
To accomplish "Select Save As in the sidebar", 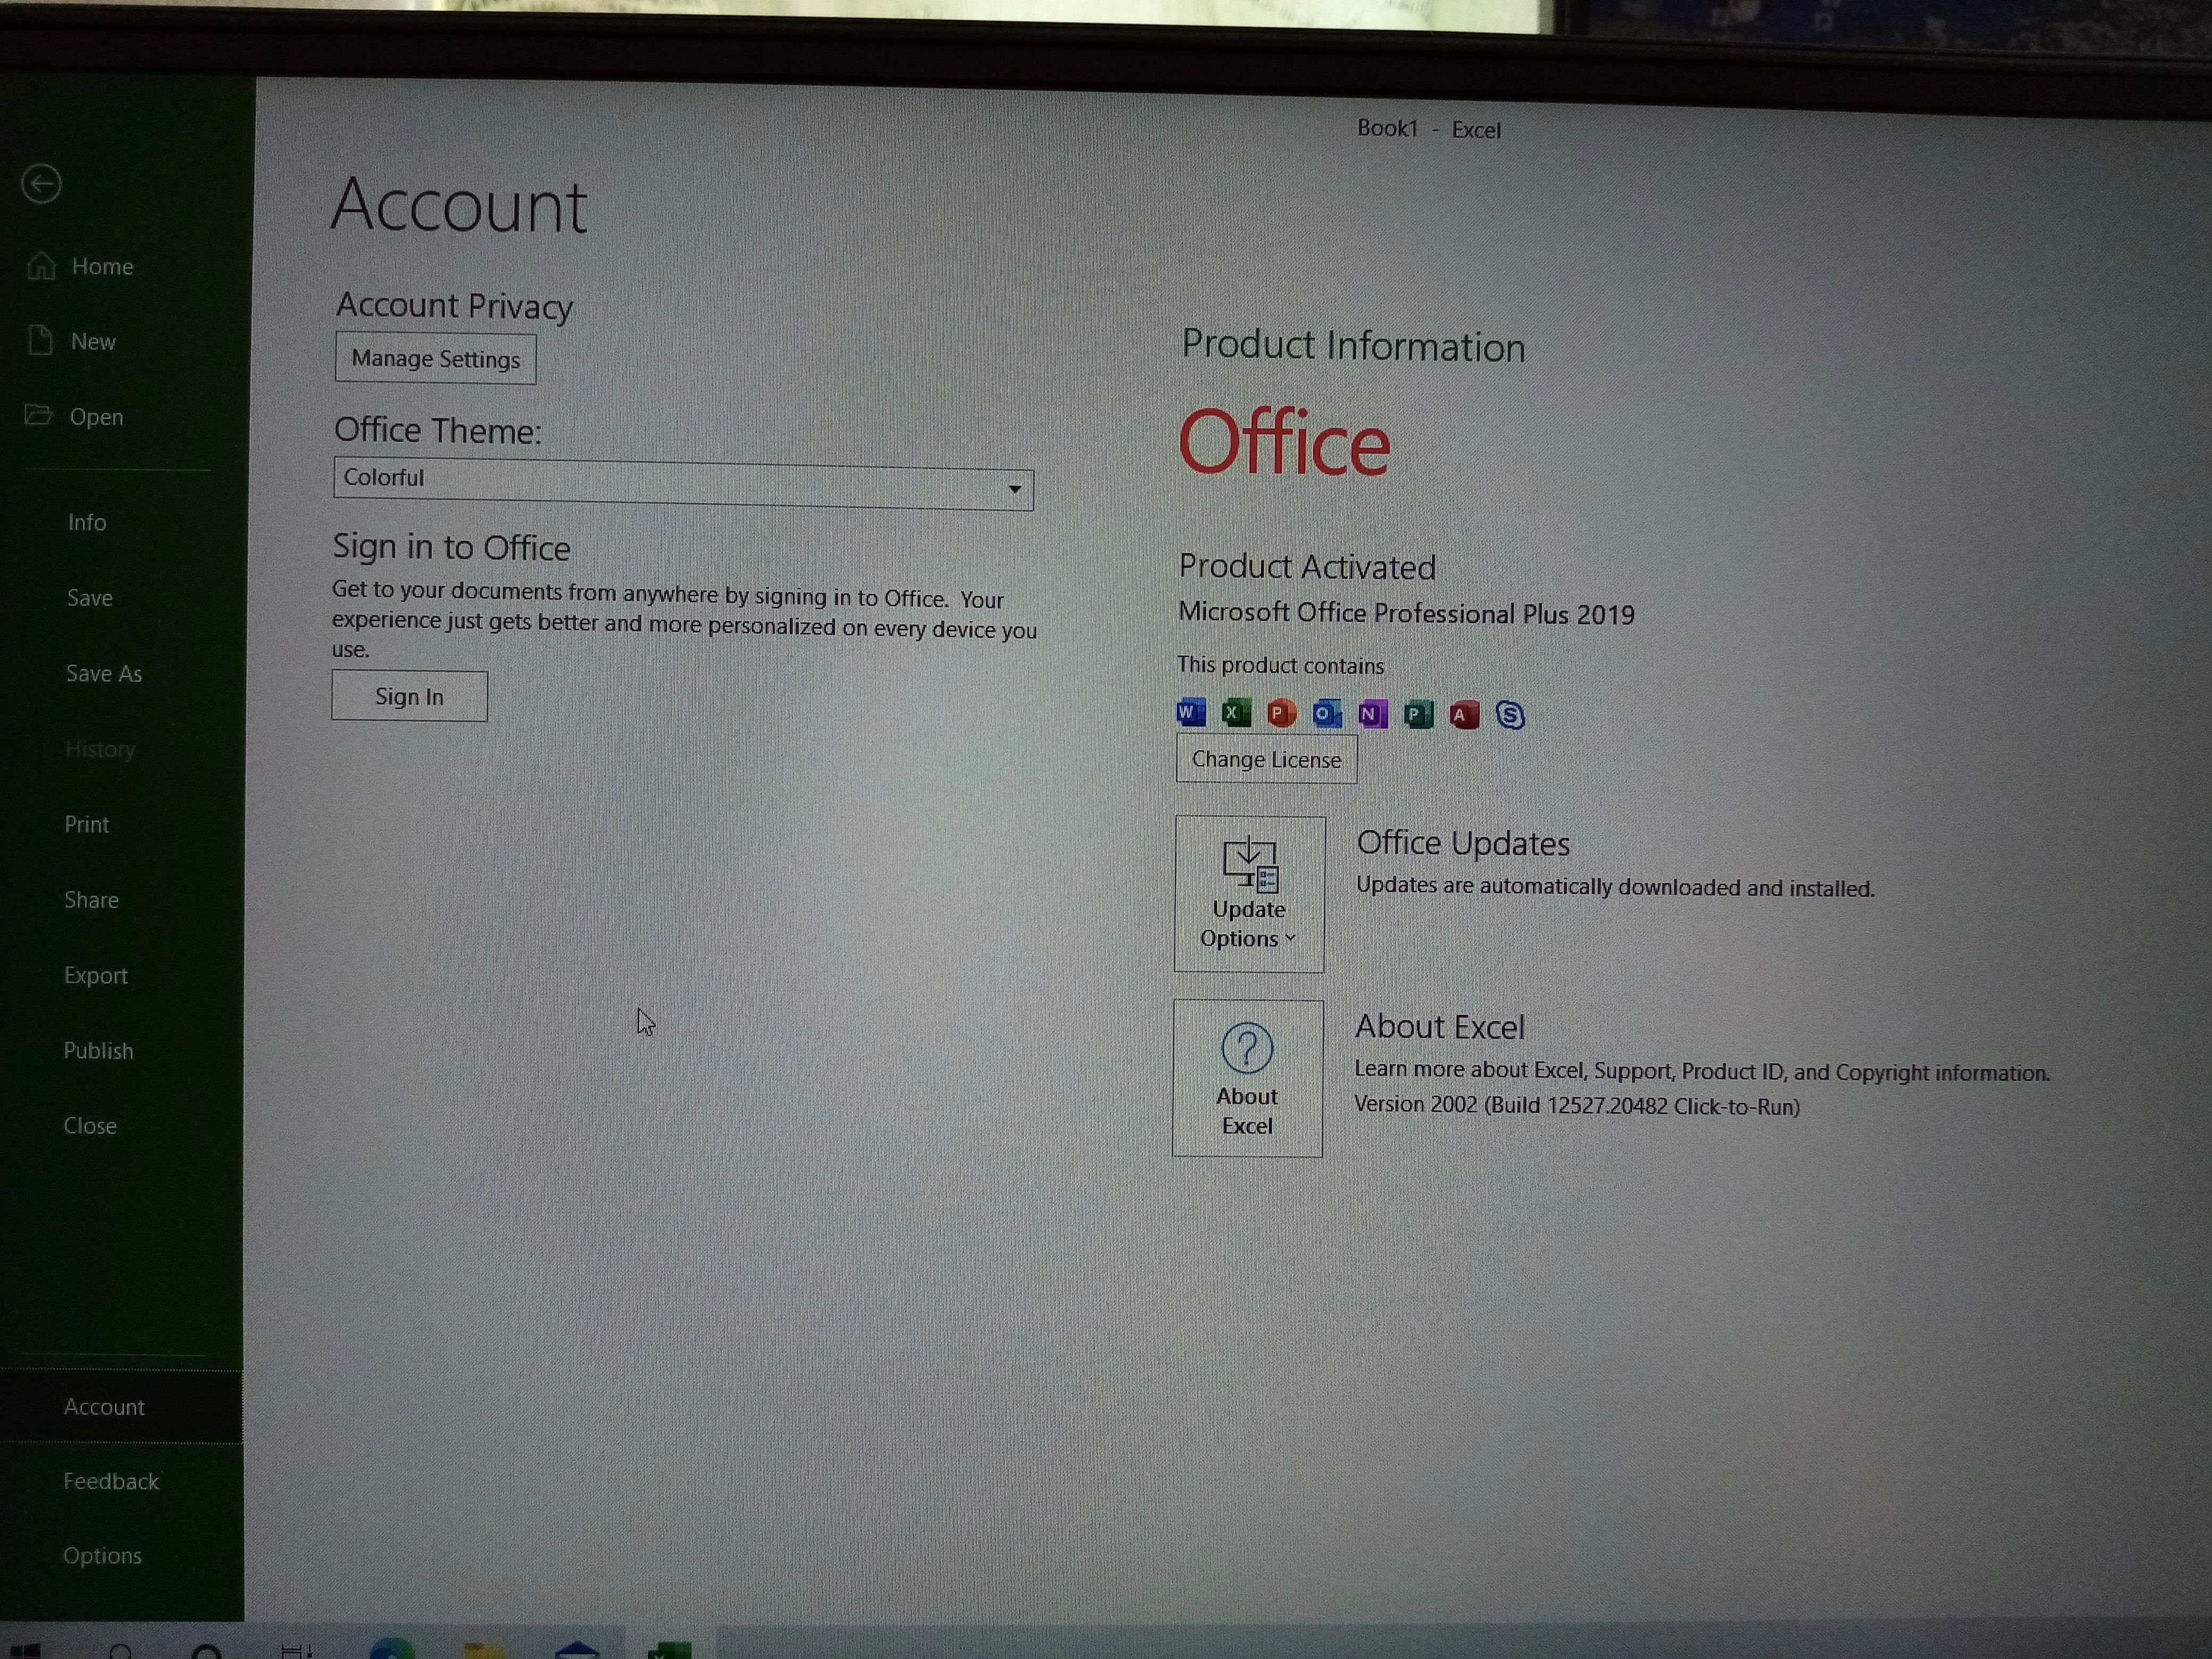I will (x=104, y=674).
